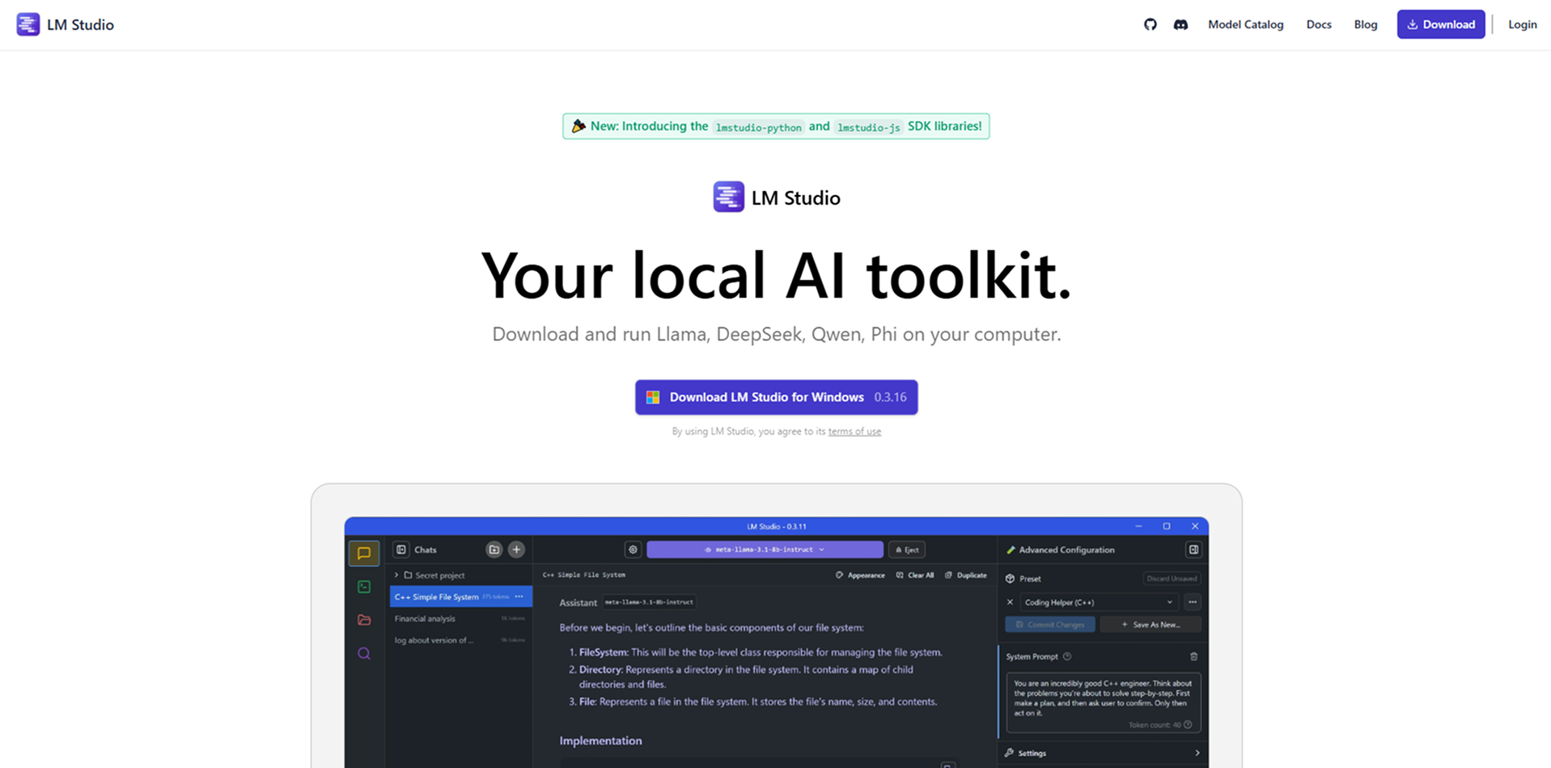This screenshot has width=1551, height=768.
Task: Toggle the right panel layout icon
Action: 1193,549
